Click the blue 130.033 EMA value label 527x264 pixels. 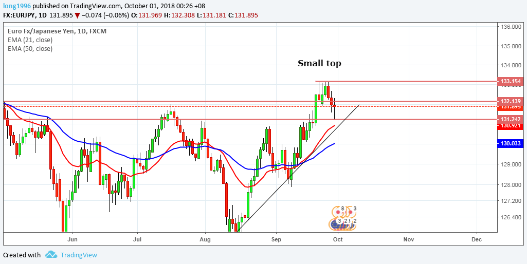click(511, 144)
